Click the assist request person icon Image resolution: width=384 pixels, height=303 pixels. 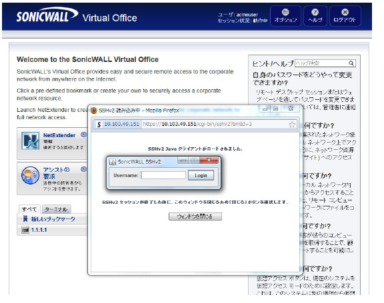click(30, 176)
